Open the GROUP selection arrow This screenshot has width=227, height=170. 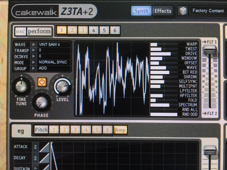tap(34, 68)
